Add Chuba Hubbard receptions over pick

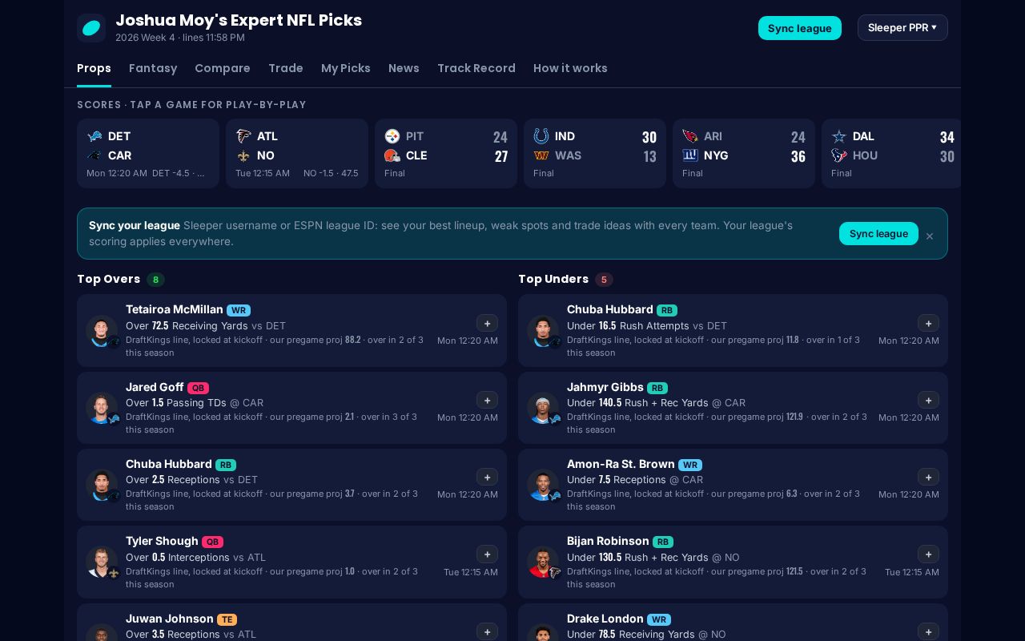(x=487, y=477)
